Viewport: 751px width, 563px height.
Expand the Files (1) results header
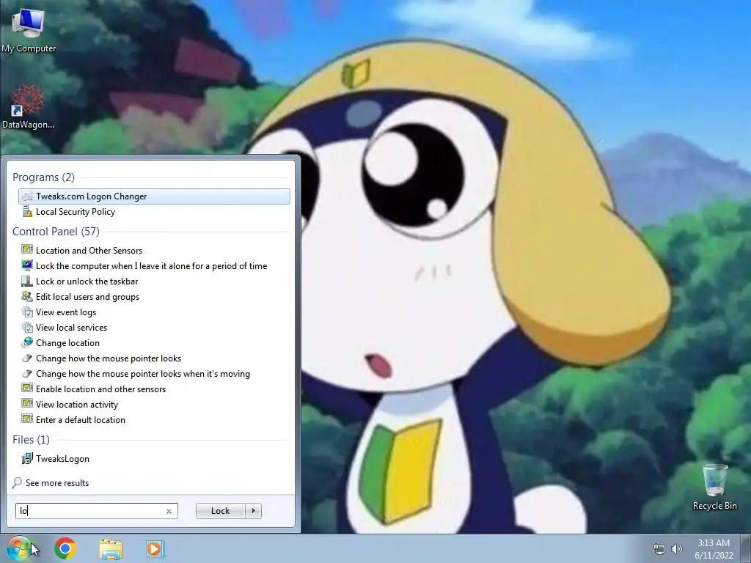[x=31, y=440]
